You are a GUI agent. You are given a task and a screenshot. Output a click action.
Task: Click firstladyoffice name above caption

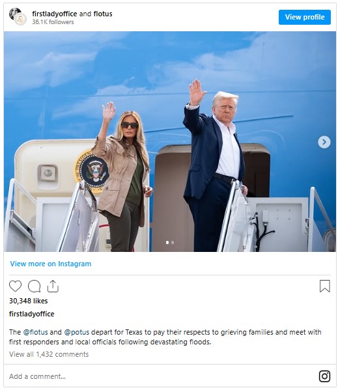click(32, 314)
